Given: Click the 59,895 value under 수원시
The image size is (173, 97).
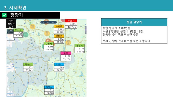Looking at the screenshot, I should click(x=49, y=50).
